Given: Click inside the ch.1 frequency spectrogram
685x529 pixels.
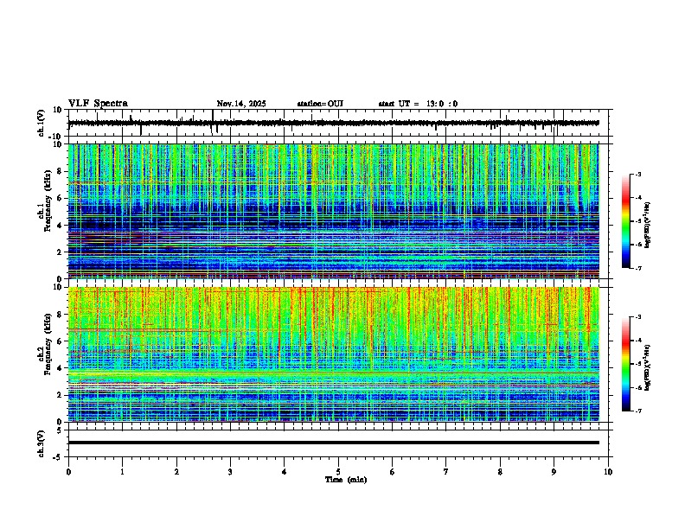Looking at the screenshot, I should click(334, 211).
